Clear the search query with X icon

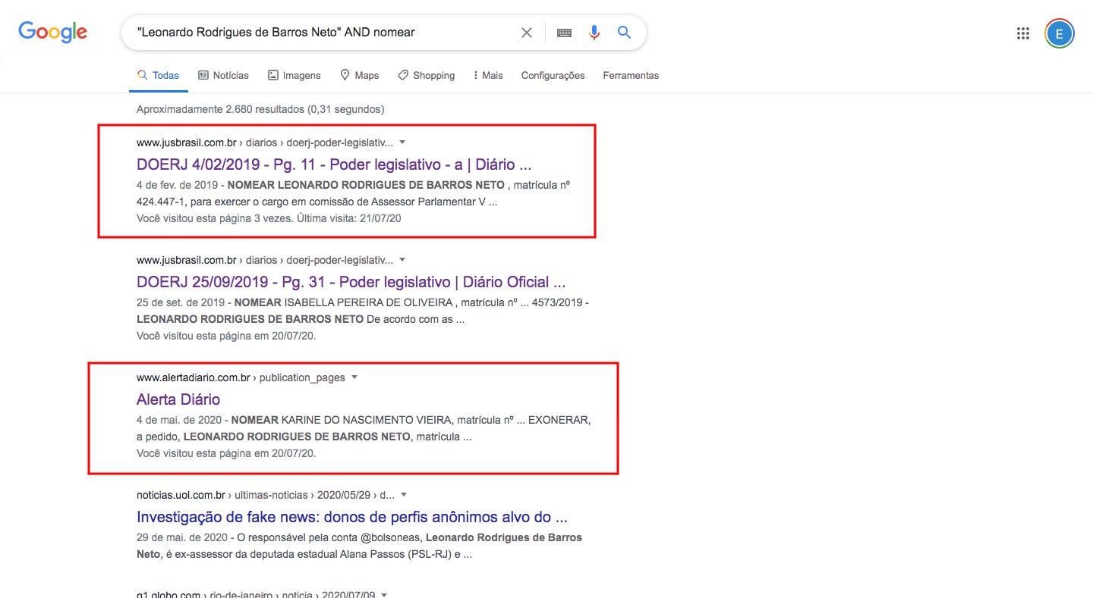pos(527,33)
